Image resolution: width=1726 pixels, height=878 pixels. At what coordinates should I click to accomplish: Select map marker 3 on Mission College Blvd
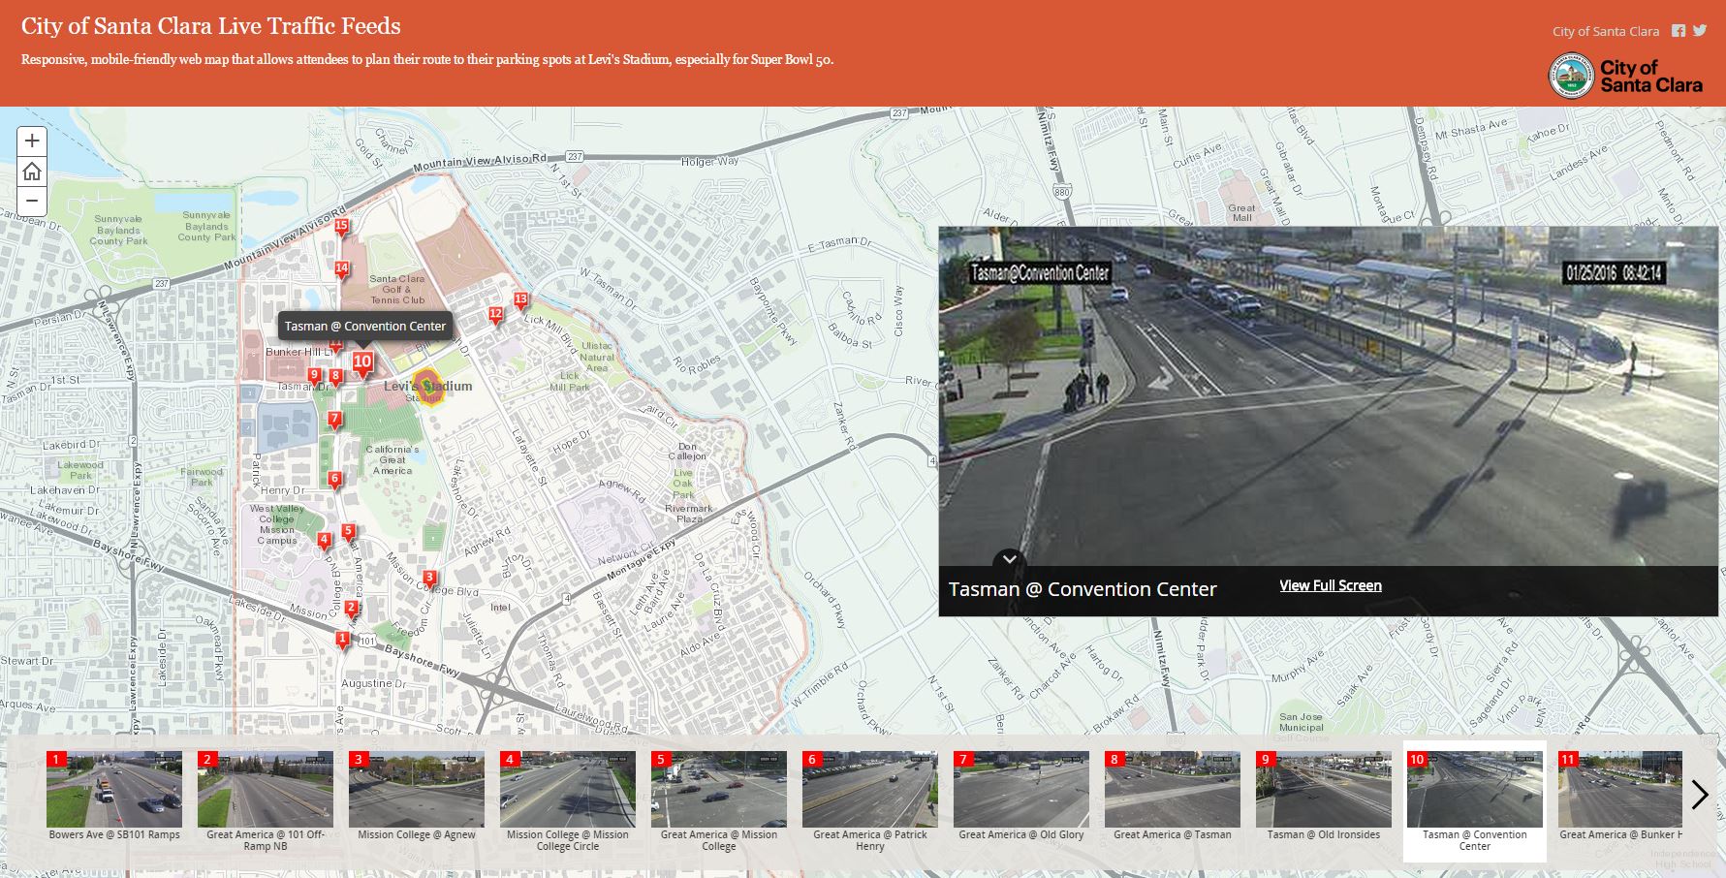[x=429, y=580]
